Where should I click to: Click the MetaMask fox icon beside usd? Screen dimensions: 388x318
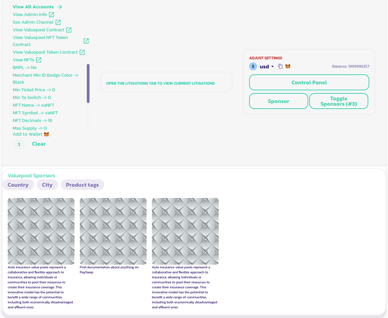[288, 67]
